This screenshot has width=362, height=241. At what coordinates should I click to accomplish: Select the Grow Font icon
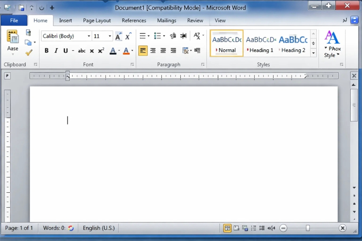point(118,36)
